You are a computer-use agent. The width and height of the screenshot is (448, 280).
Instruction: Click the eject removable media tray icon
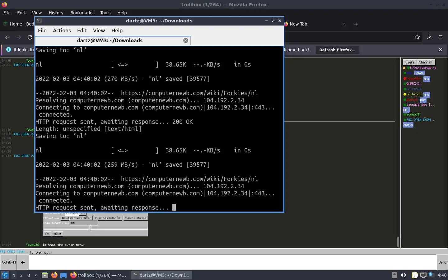(x=394, y=275)
